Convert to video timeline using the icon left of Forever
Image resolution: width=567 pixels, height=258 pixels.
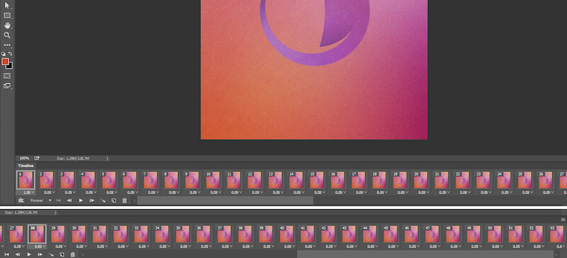[21, 201]
